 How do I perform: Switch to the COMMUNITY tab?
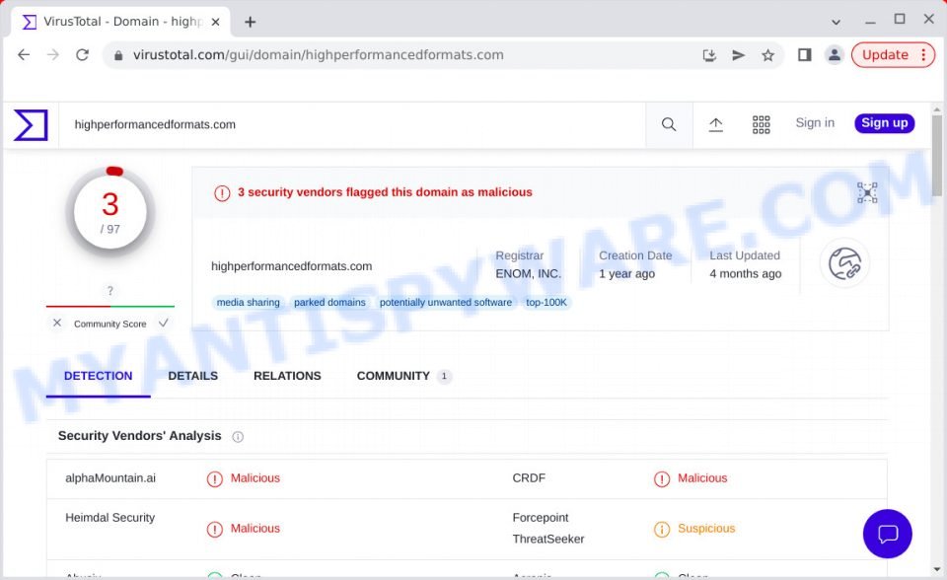point(394,376)
